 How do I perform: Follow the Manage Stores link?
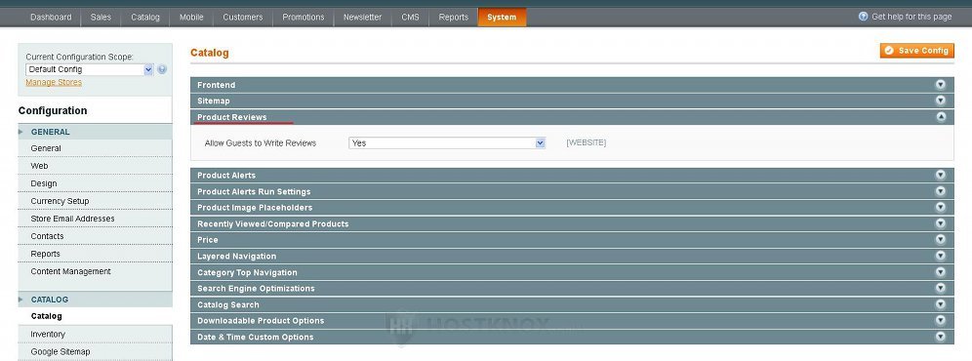pos(54,82)
